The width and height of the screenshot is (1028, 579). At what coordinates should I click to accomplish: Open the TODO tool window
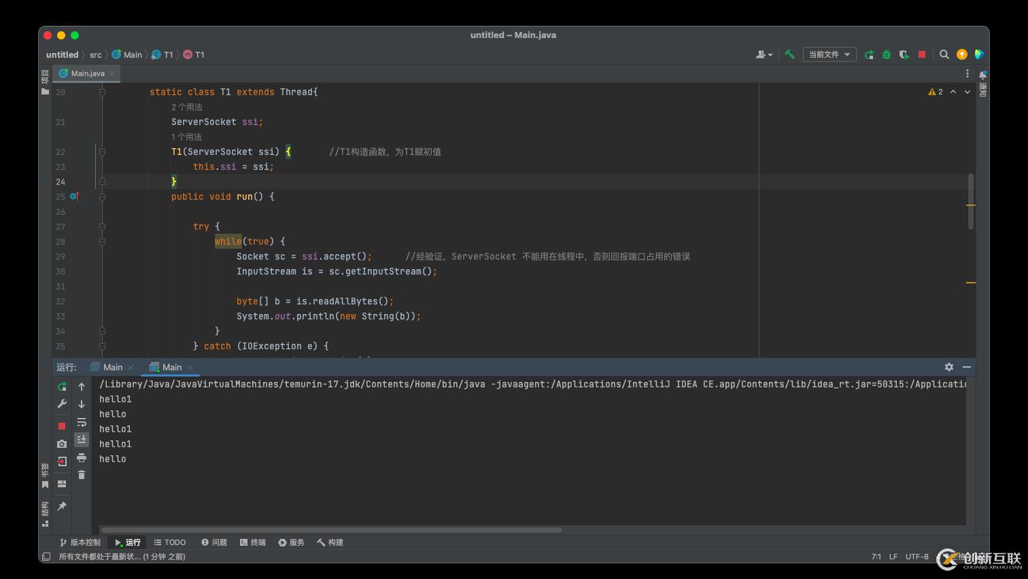(170, 542)
